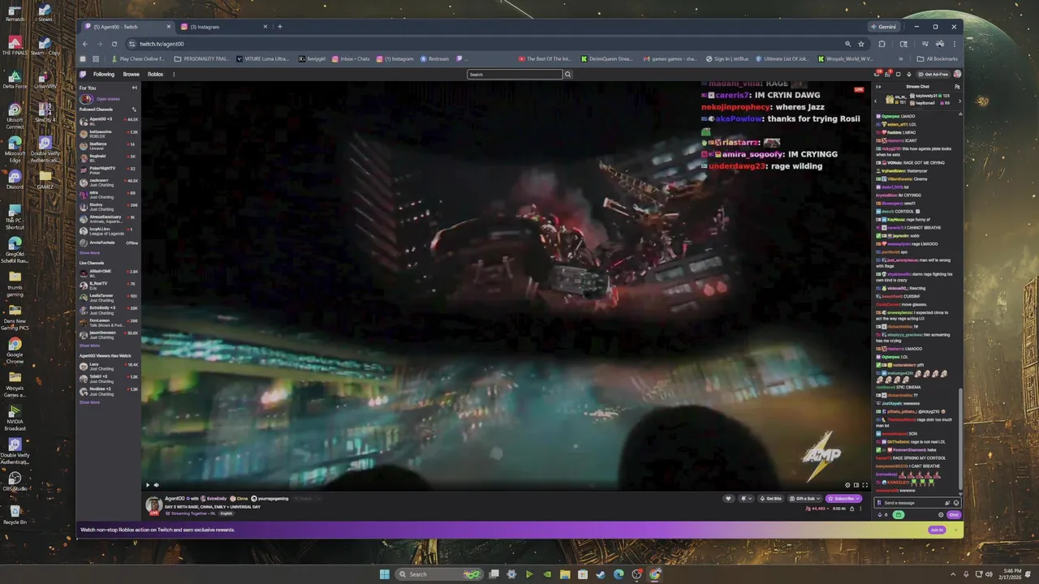Open stories in the sidebar

[100, 99]
